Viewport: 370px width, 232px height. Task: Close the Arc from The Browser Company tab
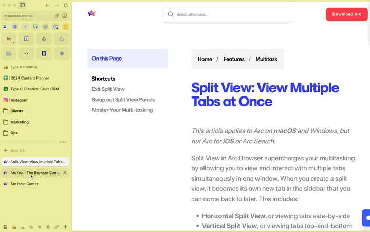tap(65, 173)
